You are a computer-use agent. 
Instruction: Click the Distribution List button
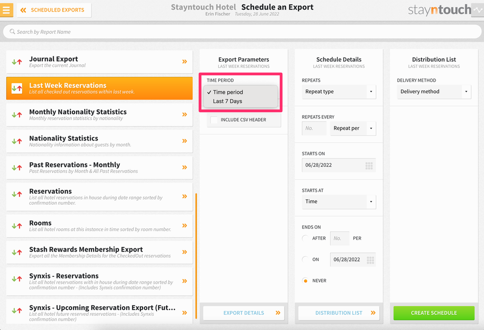[339, 313]
